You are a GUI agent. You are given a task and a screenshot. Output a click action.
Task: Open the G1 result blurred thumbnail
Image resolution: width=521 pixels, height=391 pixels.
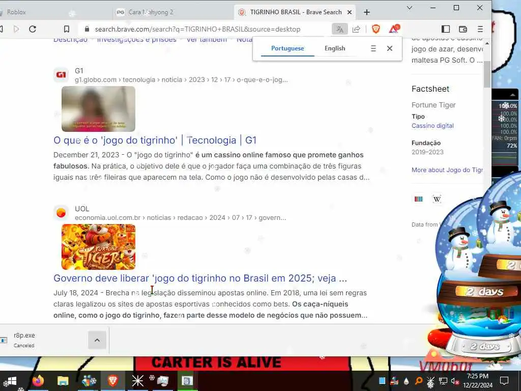click(98, 109)
